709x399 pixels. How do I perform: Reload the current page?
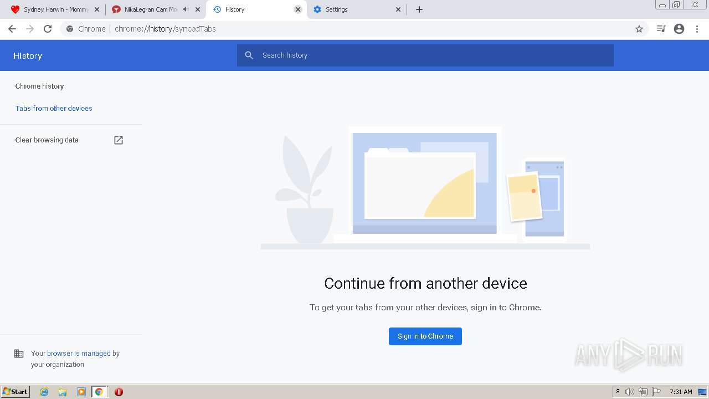(48, 29)
